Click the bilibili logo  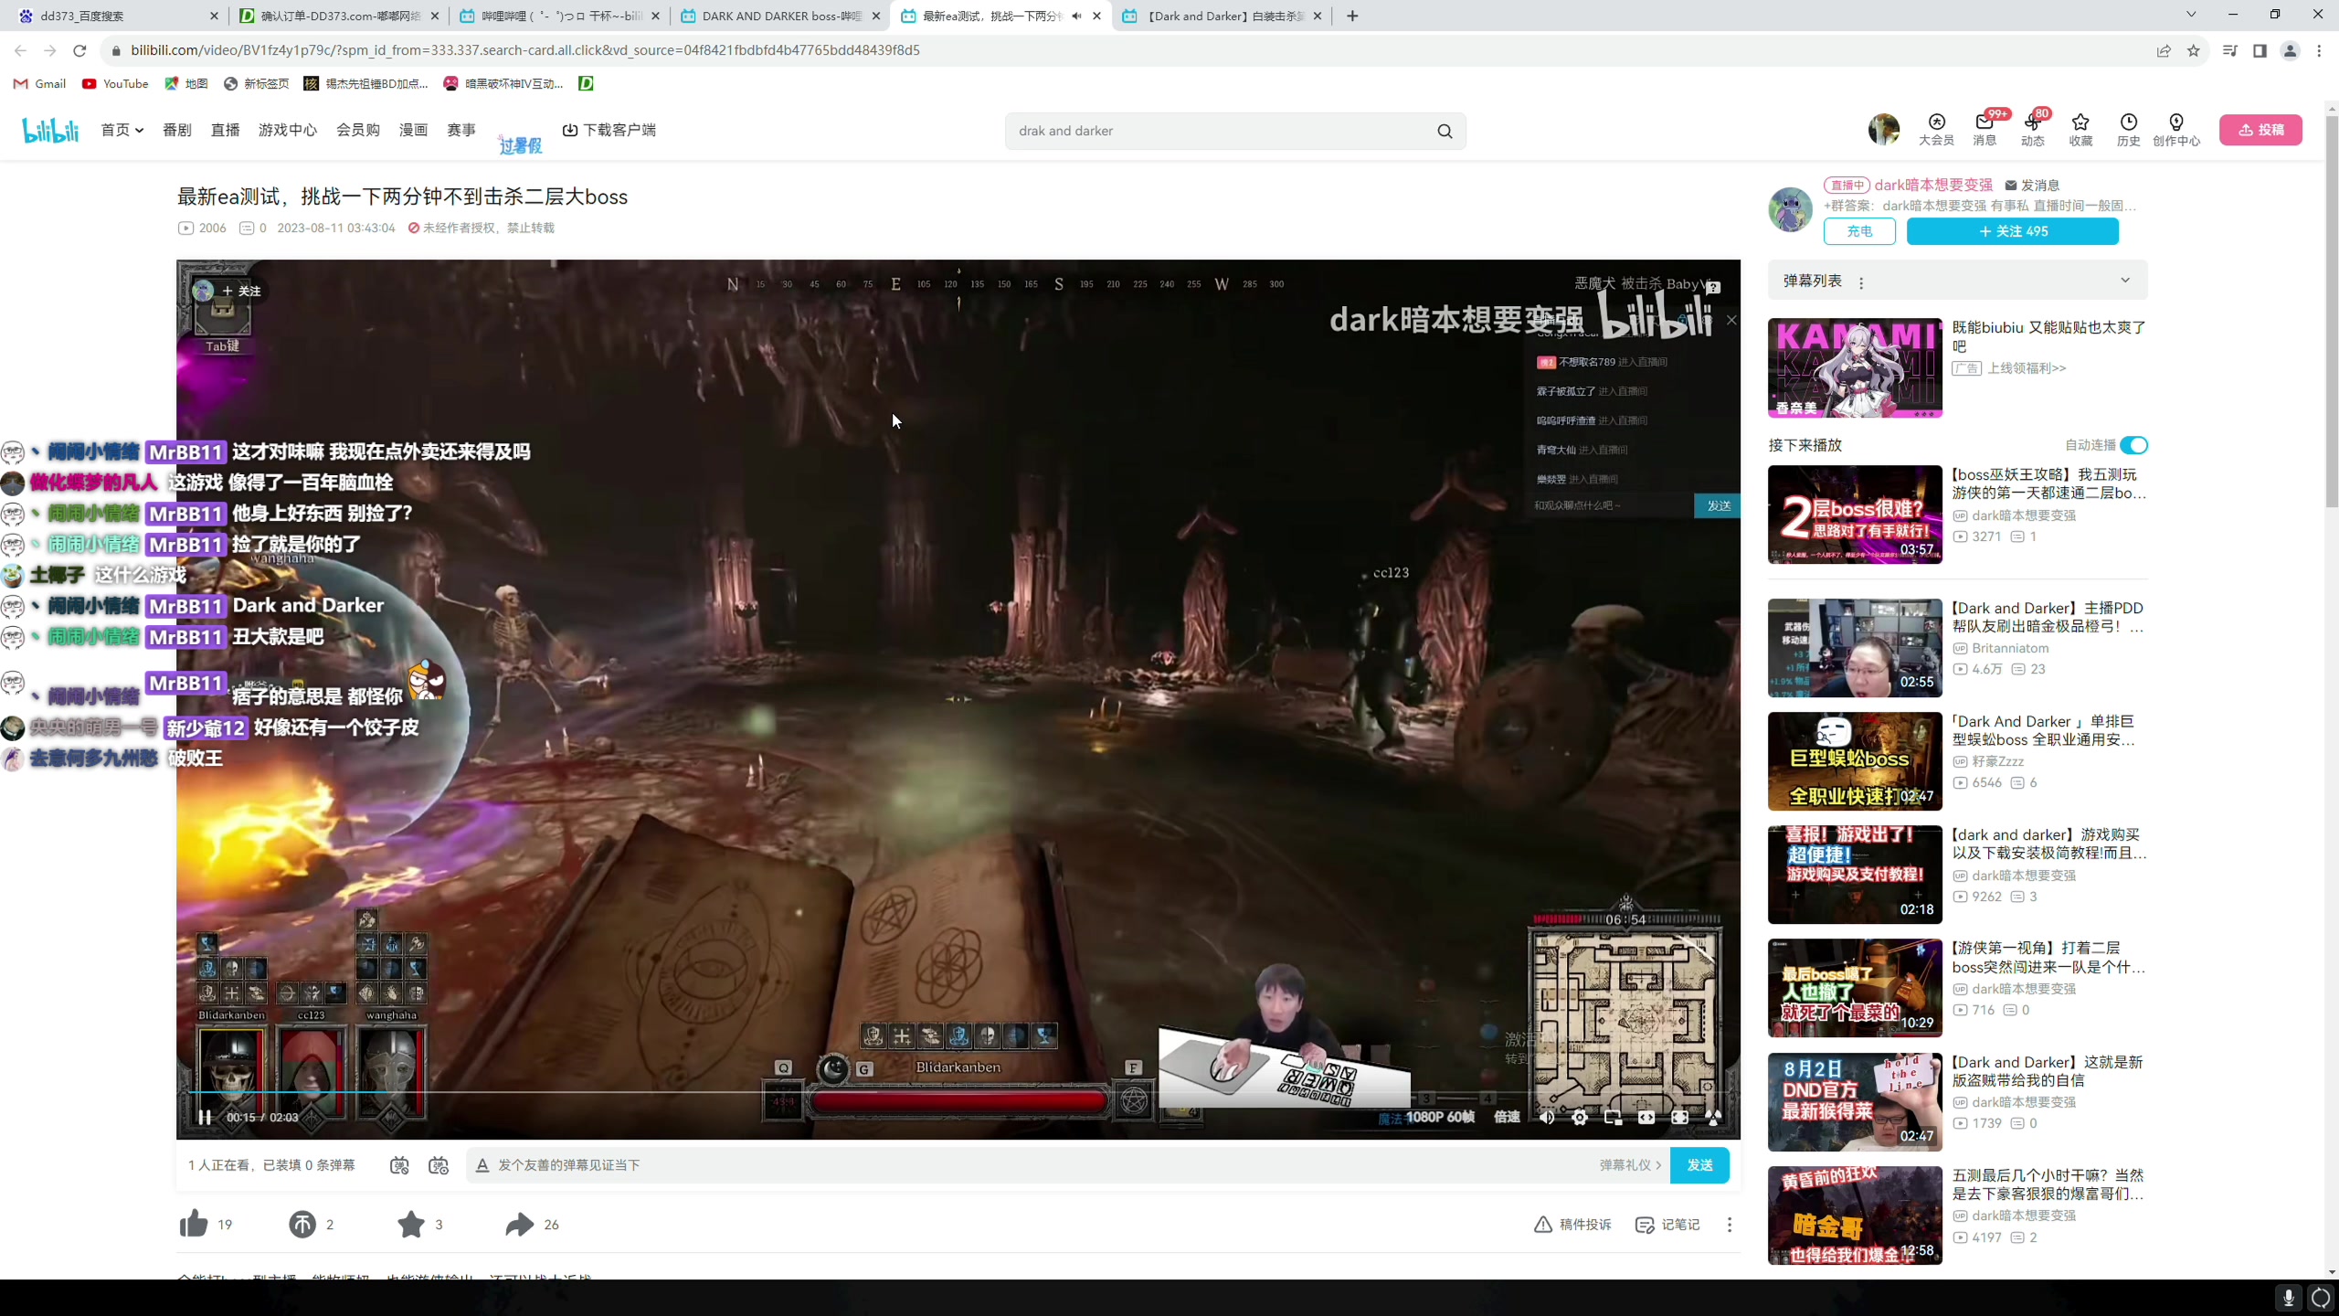point(51,131)
